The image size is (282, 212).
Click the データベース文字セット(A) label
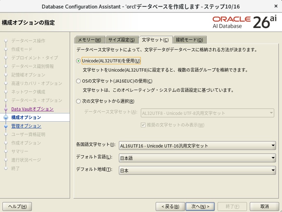(x=111, y=112)
